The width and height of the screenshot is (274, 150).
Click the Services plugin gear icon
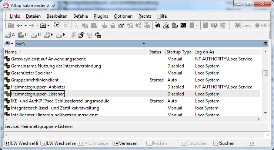point(98,35)
